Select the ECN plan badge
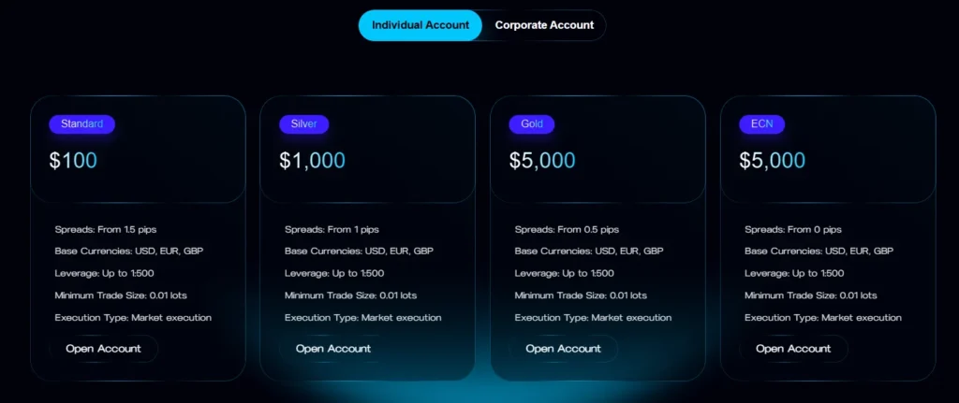The width and height of the screenshot is (959, 403). tap(761, 123)
